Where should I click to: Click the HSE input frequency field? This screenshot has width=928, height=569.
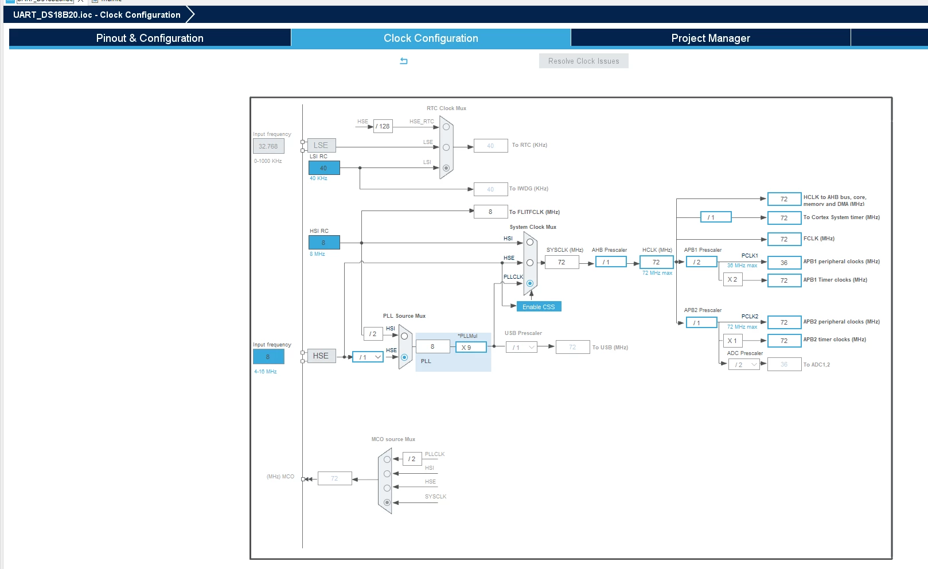pos(268,357)
